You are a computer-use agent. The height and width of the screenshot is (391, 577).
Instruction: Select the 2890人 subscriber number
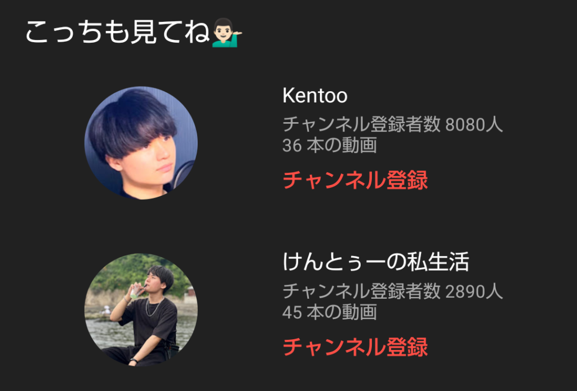(474, 291)
